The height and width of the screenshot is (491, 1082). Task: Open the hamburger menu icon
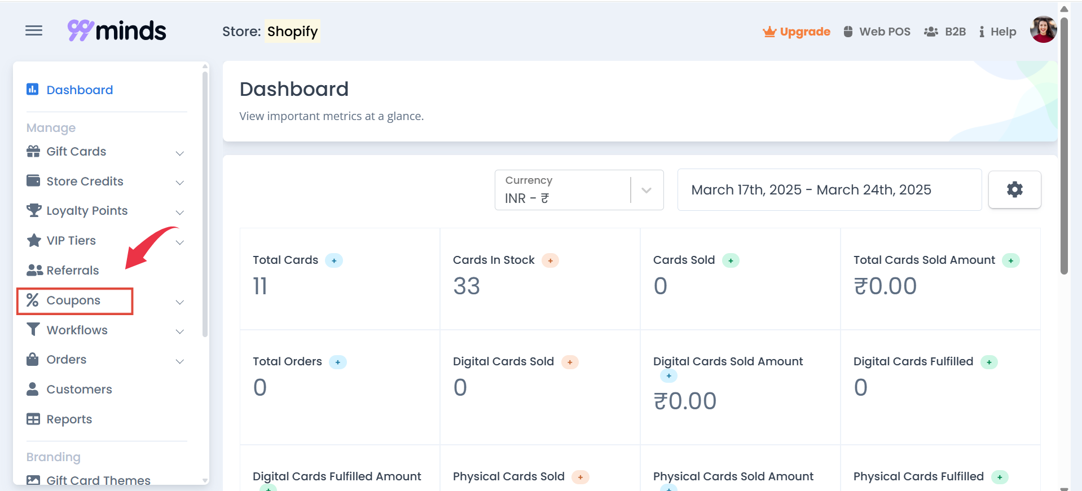[x=34, y=31]
